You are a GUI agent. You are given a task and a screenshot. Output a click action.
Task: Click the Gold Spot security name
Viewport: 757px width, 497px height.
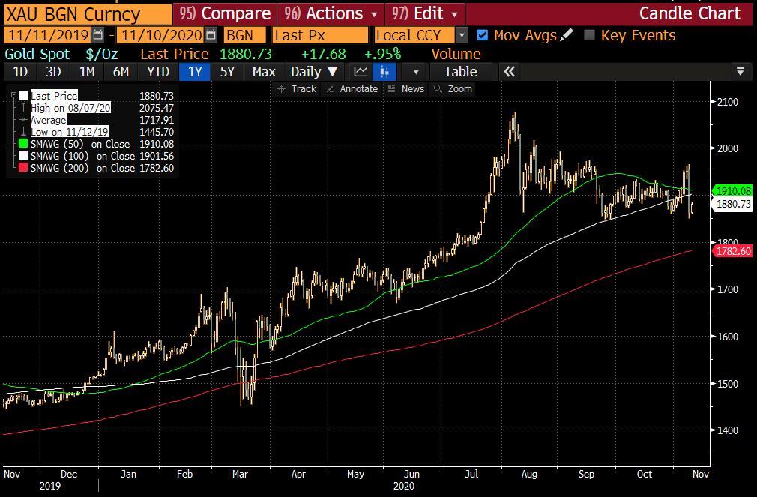click(x=37, y=54)
